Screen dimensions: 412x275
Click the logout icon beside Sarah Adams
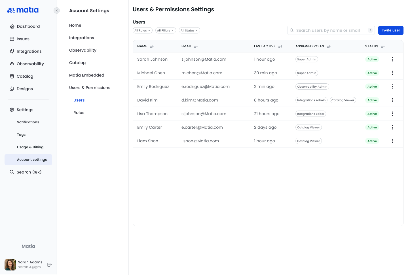pyautogui.click(x=50, y=265)
